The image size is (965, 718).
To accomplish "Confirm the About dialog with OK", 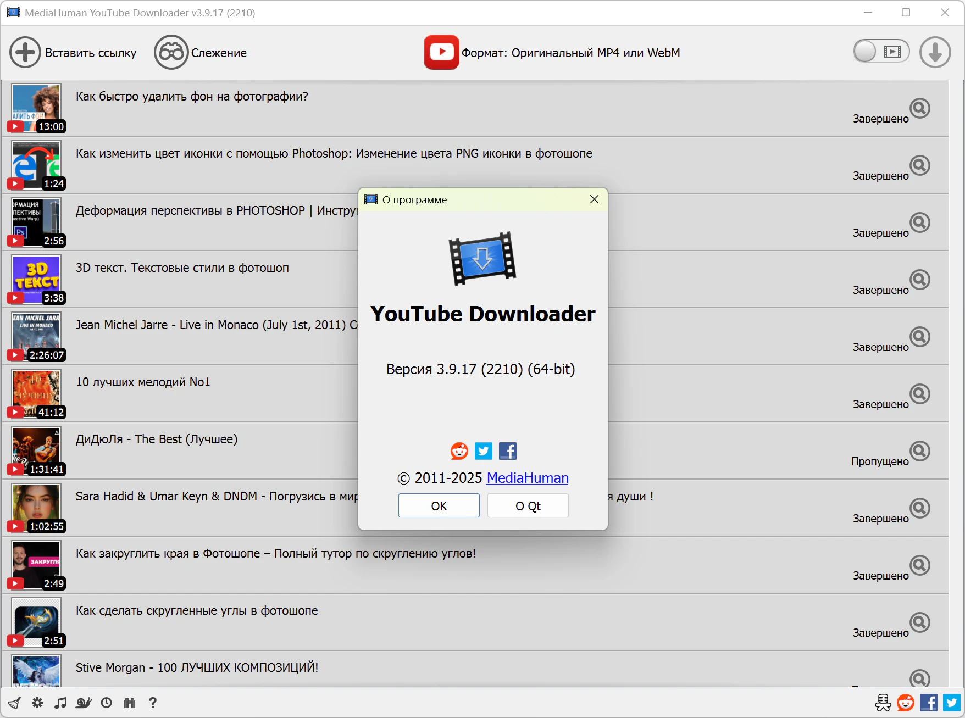I will click(x=439, y=505).
